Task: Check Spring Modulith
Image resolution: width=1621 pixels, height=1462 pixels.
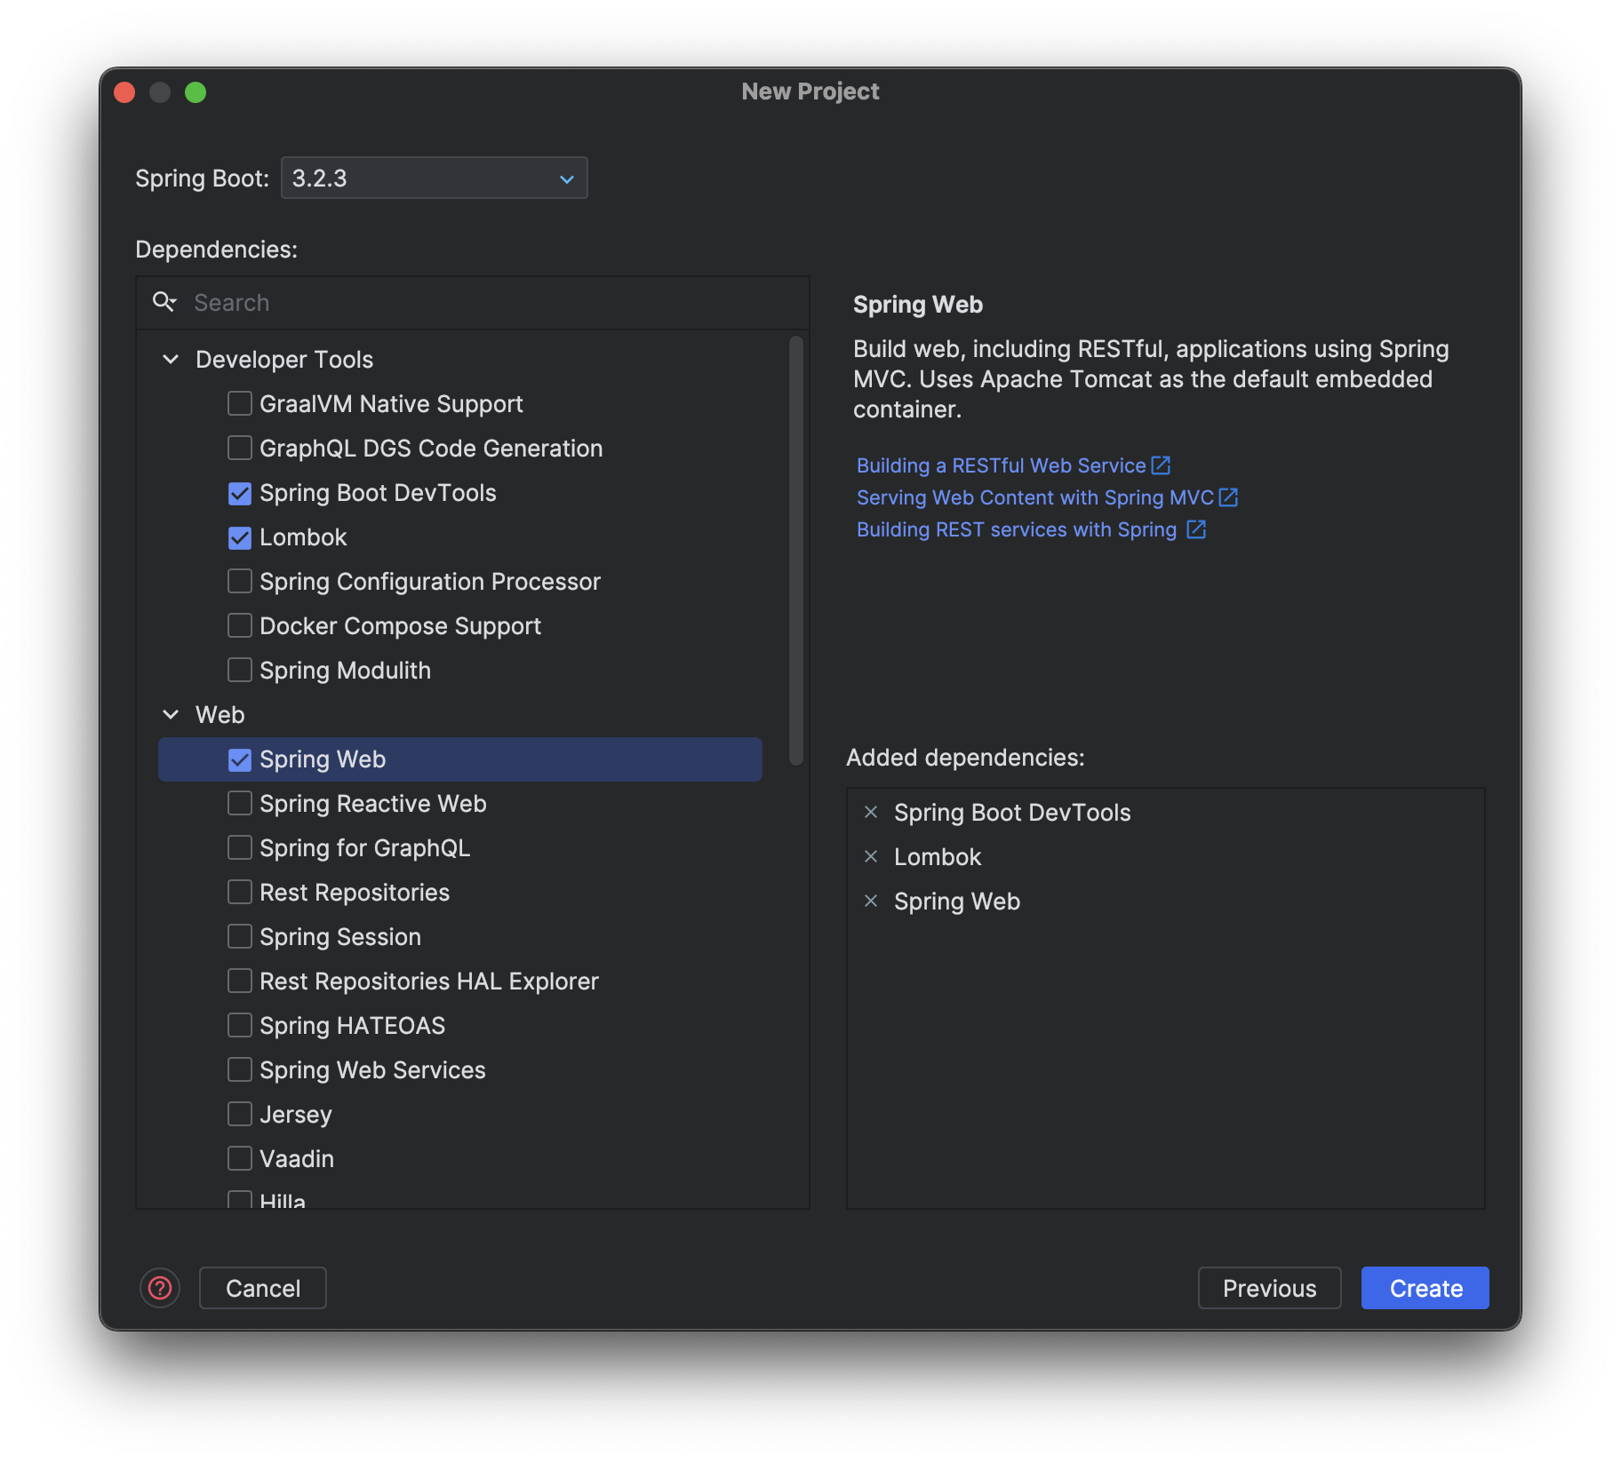Action: pyautogui.click(x=240, y=670)
